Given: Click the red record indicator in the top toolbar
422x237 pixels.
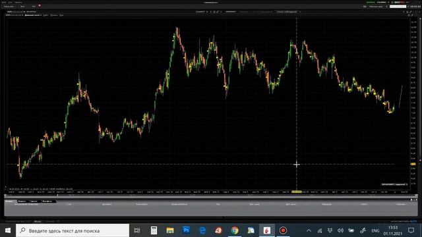Looking at the screenshot, I should (40, 5).
